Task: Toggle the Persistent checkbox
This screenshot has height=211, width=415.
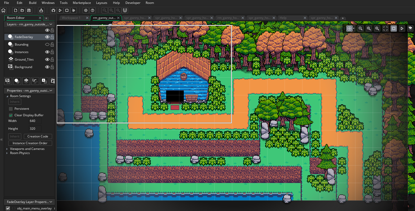Action: tap(11, 109)
